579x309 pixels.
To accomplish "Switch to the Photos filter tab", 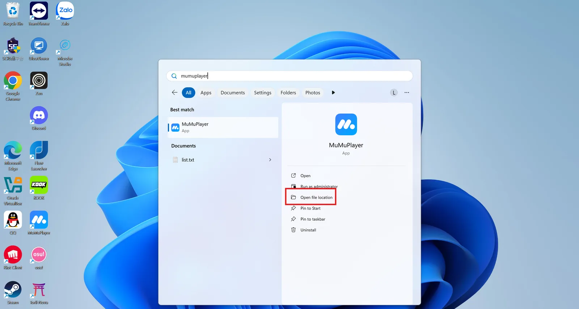I will click(313, 93).
